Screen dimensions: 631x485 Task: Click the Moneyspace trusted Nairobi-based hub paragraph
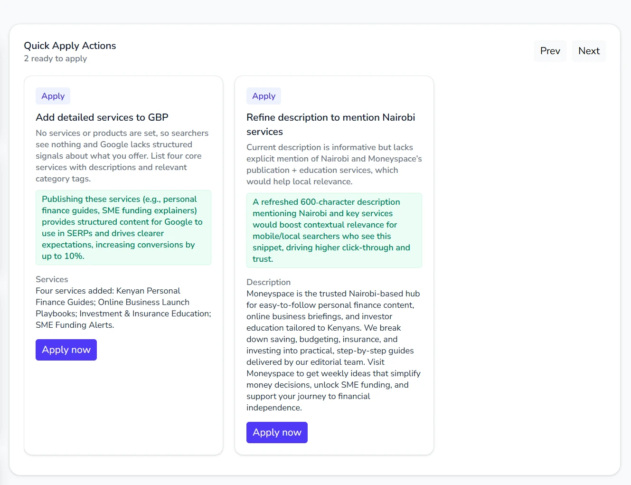pos(333,351)
